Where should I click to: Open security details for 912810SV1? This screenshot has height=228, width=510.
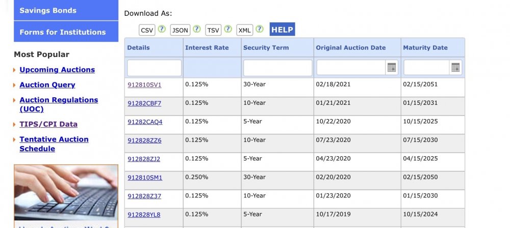point(144,84)
